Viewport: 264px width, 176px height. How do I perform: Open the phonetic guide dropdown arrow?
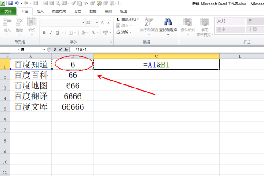tap(110, 33)
